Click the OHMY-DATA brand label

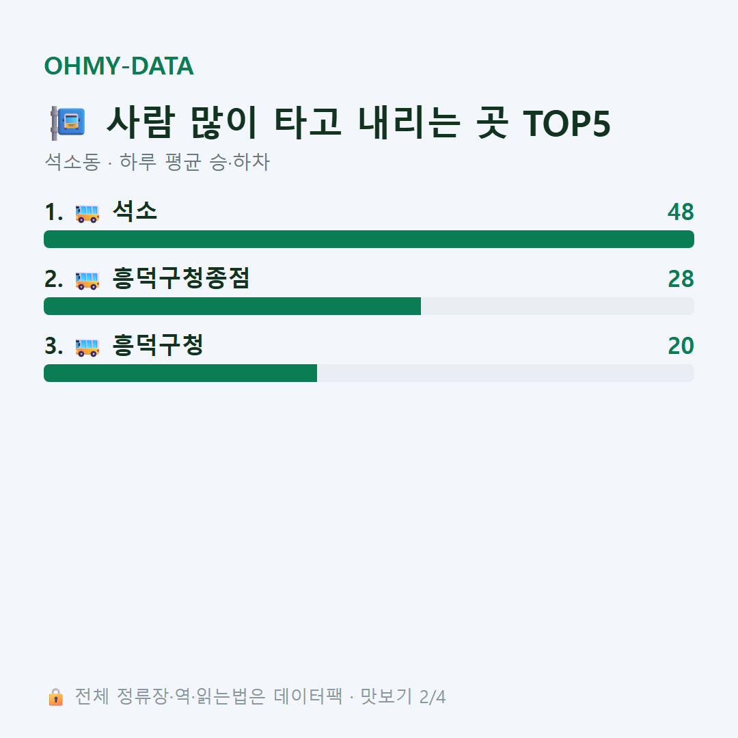pos(119,66)
